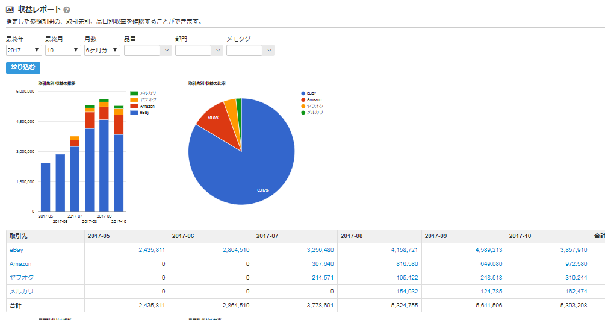Open the Amazon row link
Screen dimensions: 605x320
(x=20, y=264)
